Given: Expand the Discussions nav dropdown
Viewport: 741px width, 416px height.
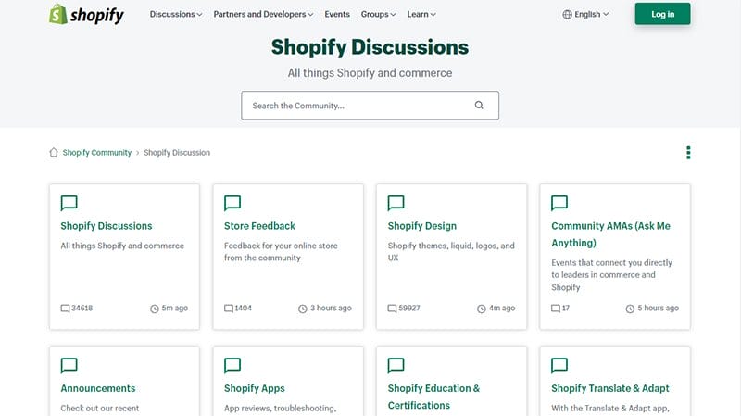Looking at the screenshot, I should [x=176, y=14].
